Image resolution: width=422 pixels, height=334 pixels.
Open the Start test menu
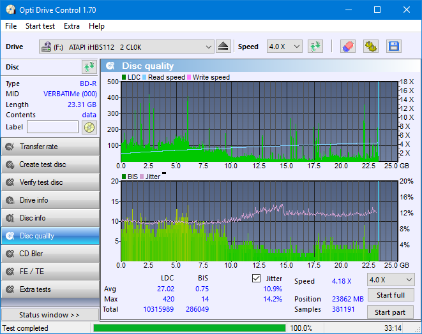point(40,26)
